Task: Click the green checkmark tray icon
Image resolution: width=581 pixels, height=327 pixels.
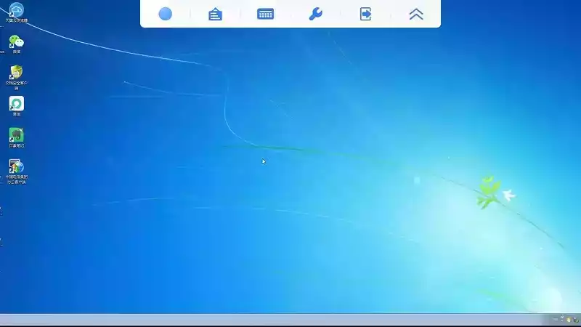Action: pyautogui.click(x=575, y=320)
